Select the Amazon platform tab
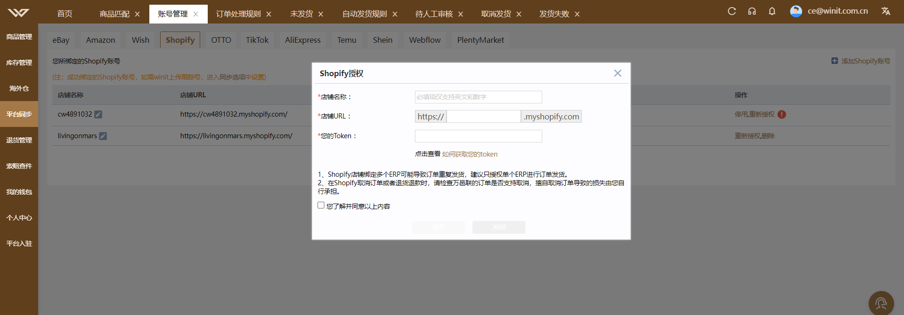The image size is (904, 315). 100,40
